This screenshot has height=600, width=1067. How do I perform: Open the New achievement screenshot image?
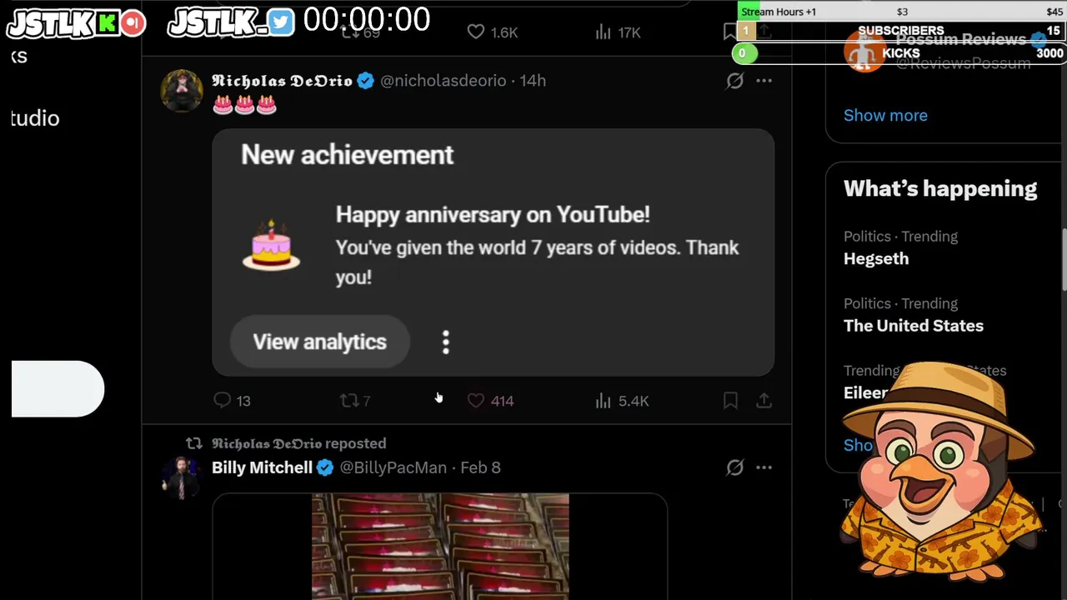click(x=493, y=252)
